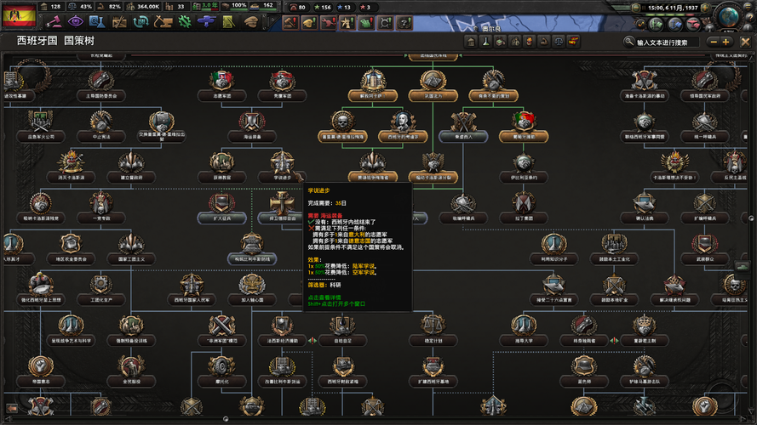Screen dimensions: 757x425
Task: Select the 一党专政 focus
Action: pos(100,207)
